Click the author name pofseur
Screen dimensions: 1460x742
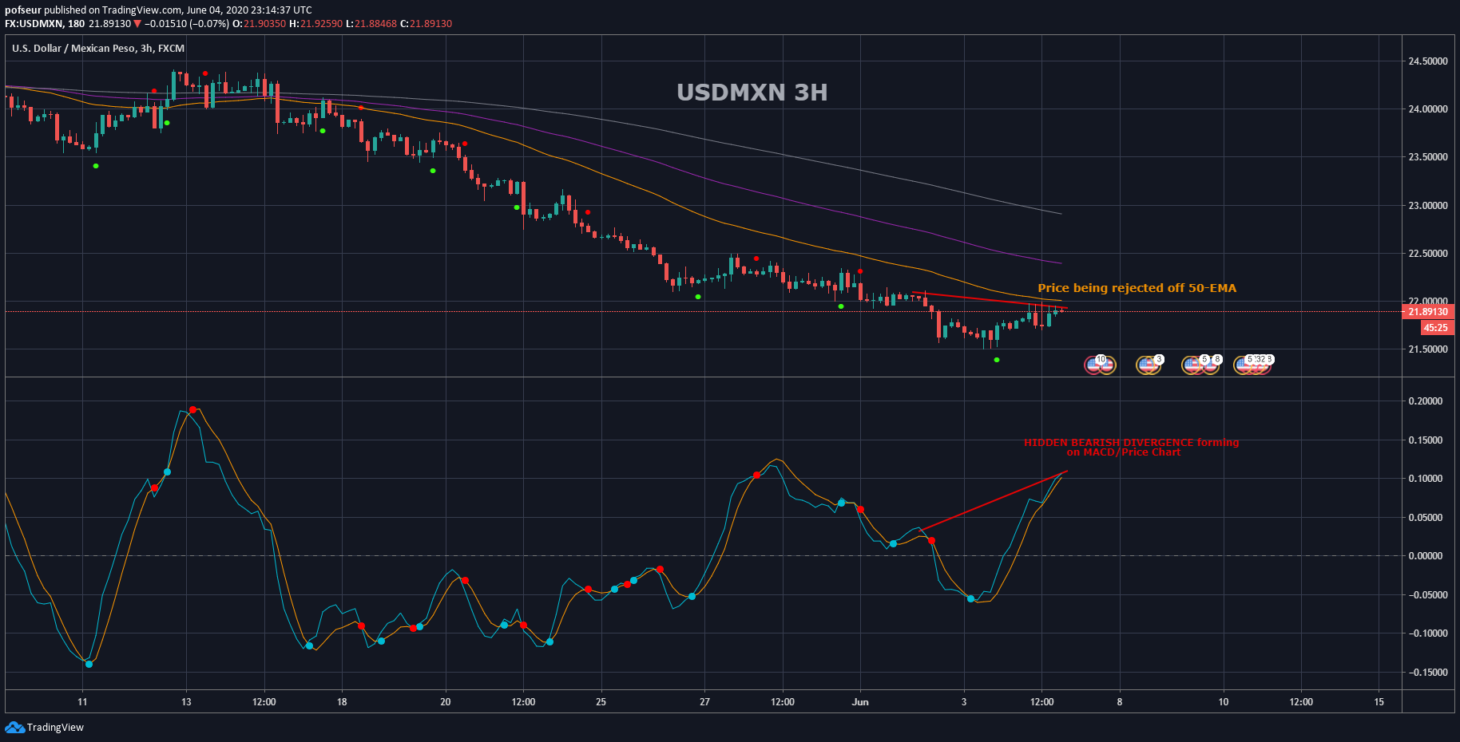[23, 10]
